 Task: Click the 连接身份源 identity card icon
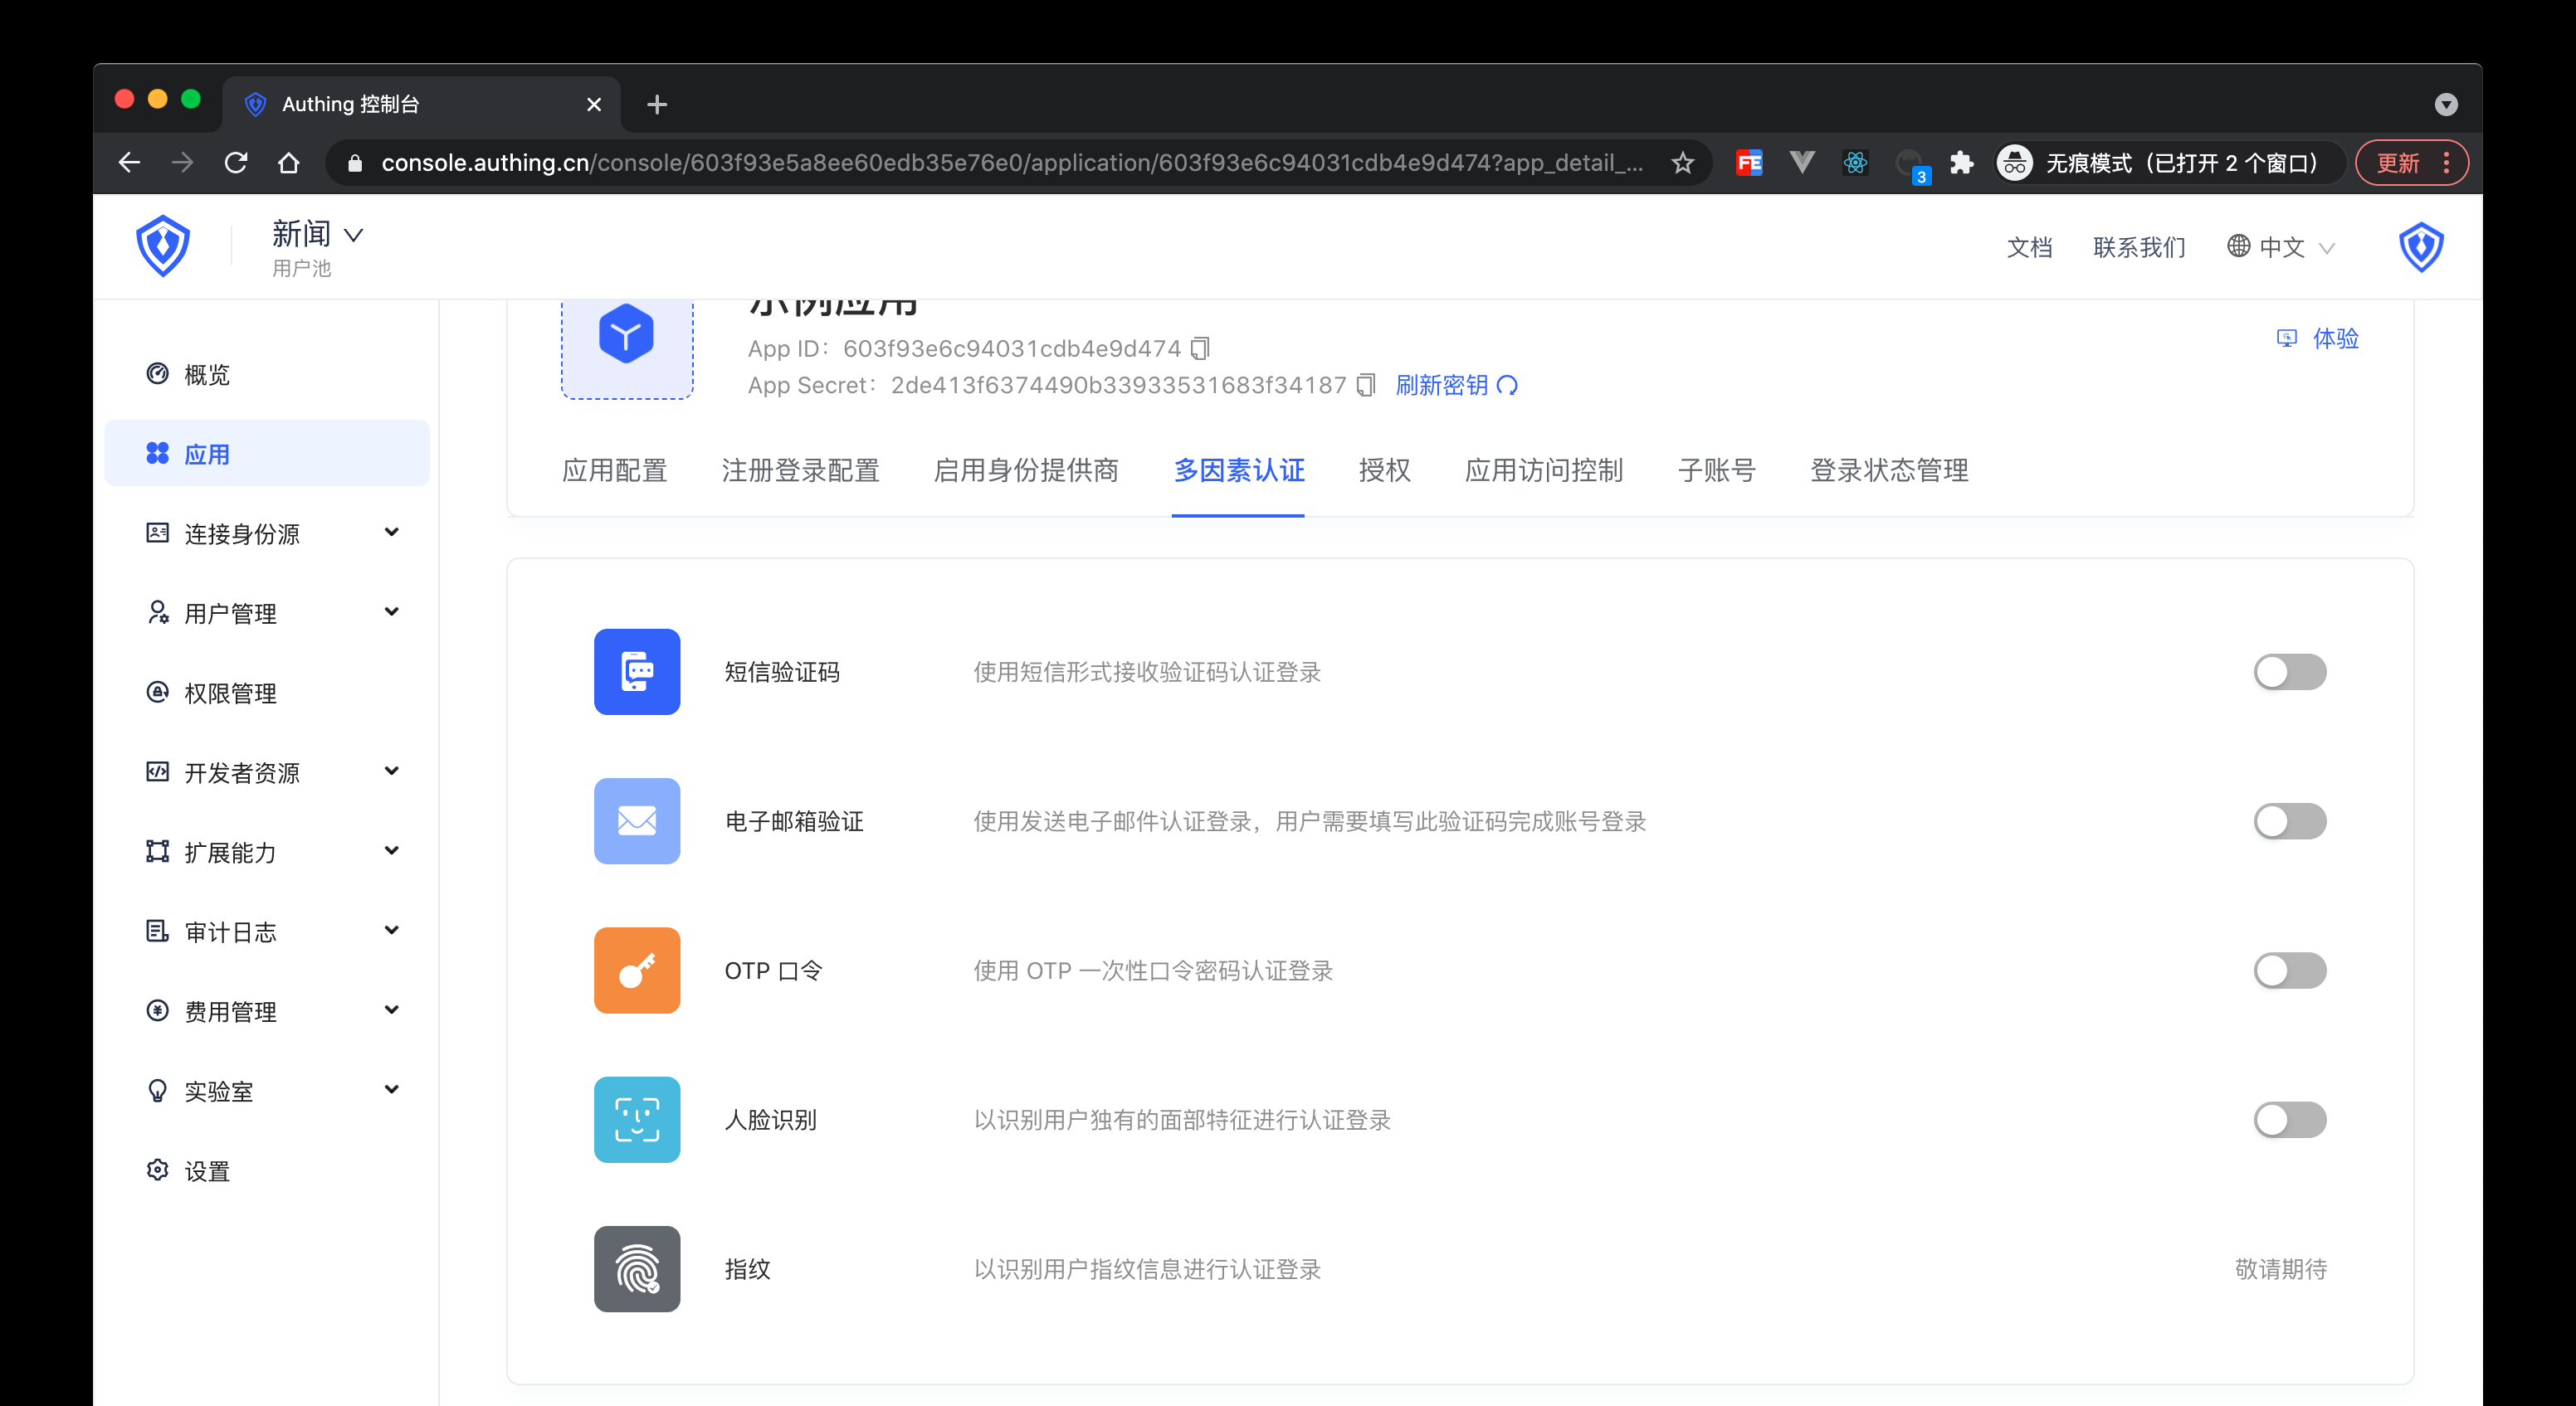(x=157, y=533)
